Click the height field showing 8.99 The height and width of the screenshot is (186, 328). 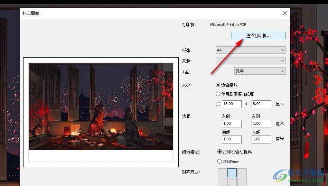261,104
